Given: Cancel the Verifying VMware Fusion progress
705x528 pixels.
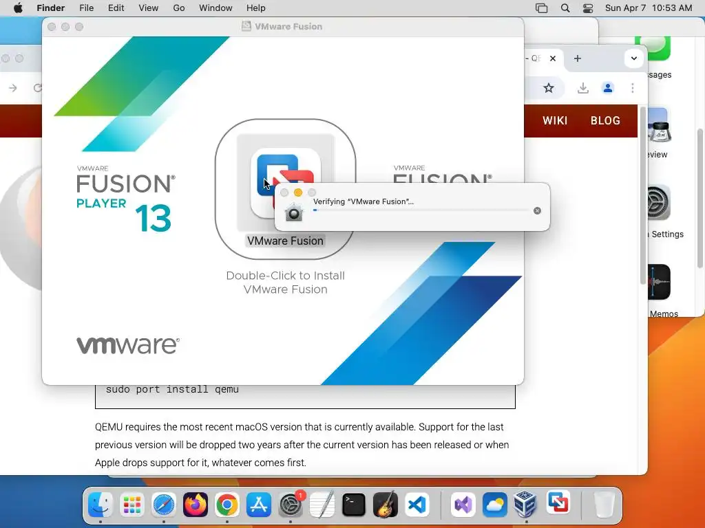Looking at the screenshot, I should [x=537, y=210].
